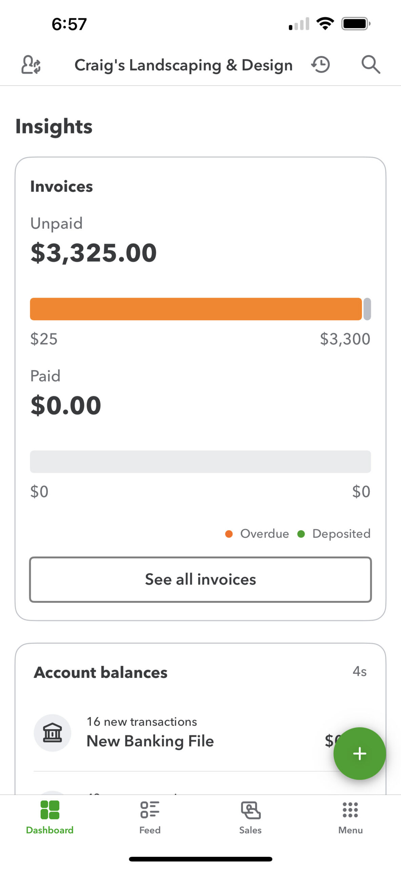
Task: Tap the orange Overdue legend dot
Action: 229,534
